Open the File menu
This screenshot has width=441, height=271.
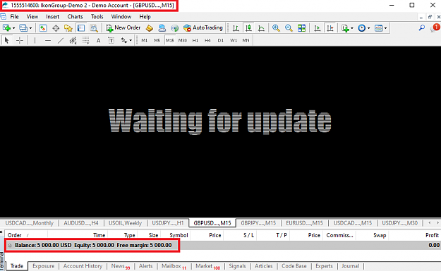14,17
